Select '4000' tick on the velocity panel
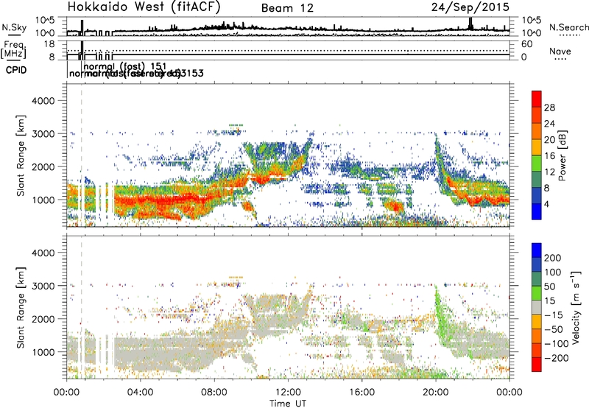Viewport: 589px width, 408px height. (43, 253)
